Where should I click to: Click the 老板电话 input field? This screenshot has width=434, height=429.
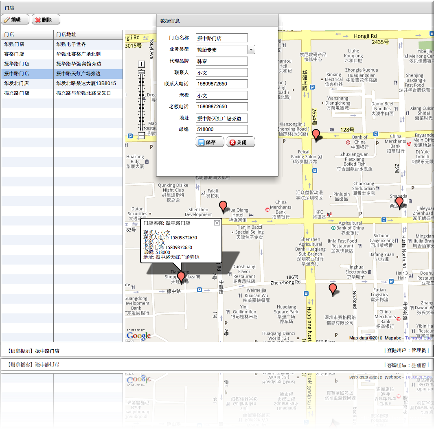point(222,107)
